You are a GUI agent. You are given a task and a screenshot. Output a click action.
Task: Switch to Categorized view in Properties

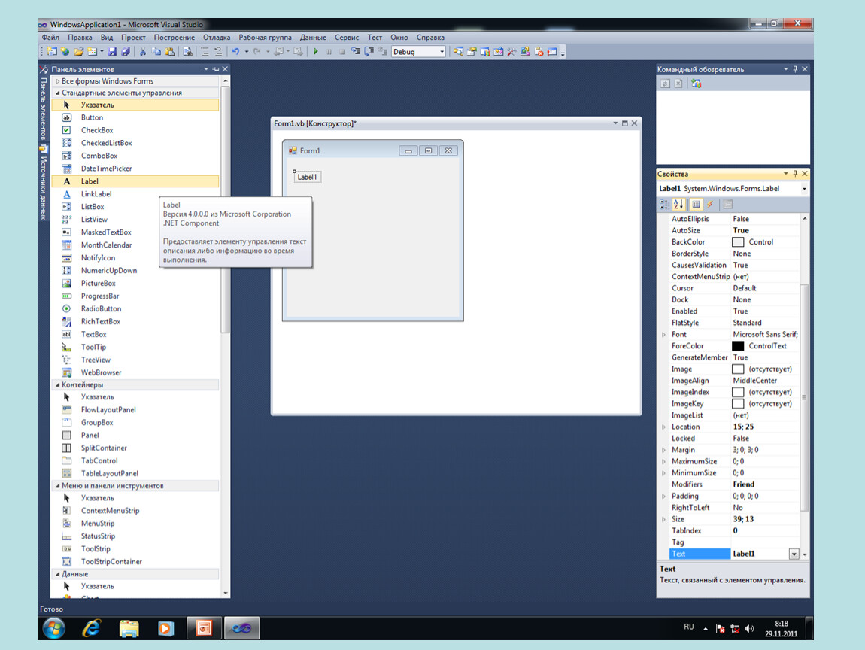click(665, 205)
